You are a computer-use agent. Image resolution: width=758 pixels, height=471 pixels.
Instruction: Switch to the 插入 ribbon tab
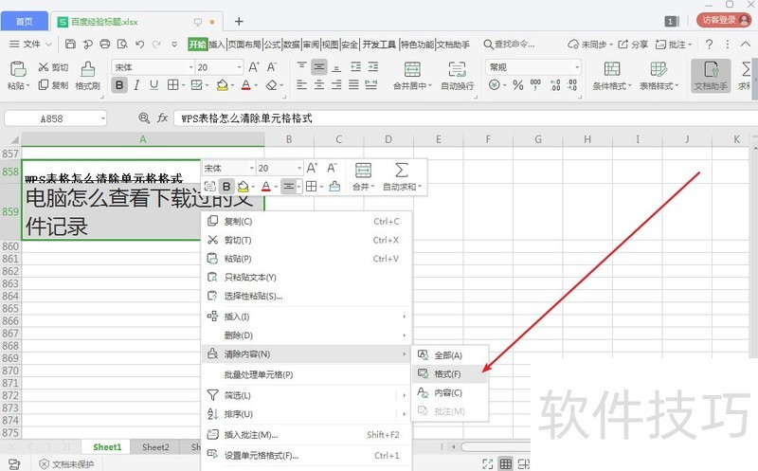coord(217,45)
